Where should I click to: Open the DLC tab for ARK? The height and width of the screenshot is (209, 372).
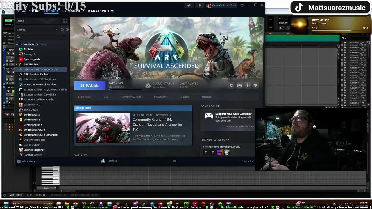[x=106, y=97]
